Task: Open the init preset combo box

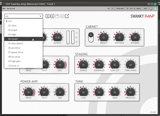Action: (x=23, y=16)
